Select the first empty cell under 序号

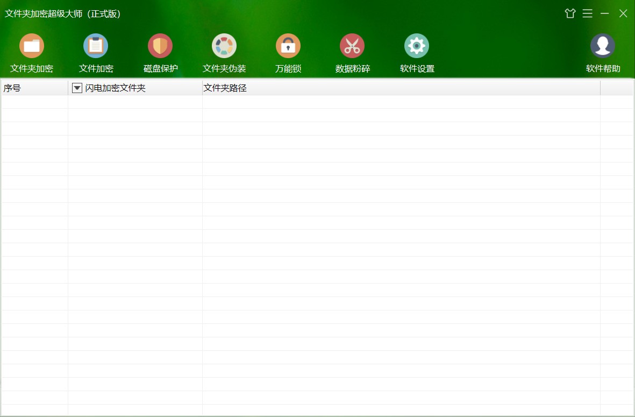click(x=35, y=102)
